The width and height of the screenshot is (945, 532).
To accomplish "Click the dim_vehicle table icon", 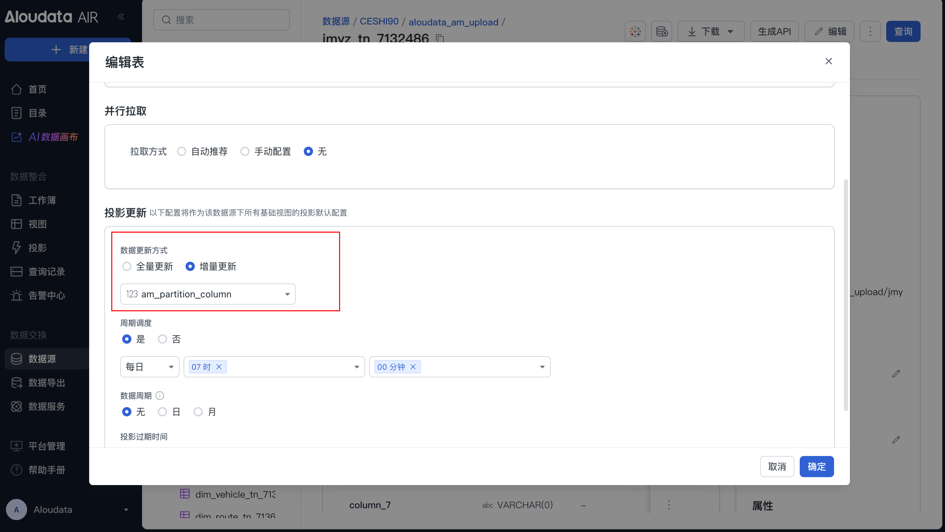I will coord(185,494).
